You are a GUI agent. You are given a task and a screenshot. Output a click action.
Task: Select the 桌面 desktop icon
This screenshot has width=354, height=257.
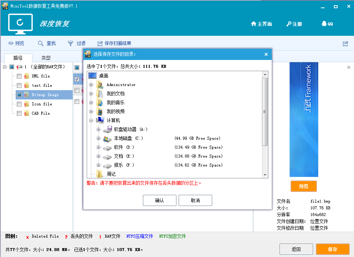[x=93, y=76]
